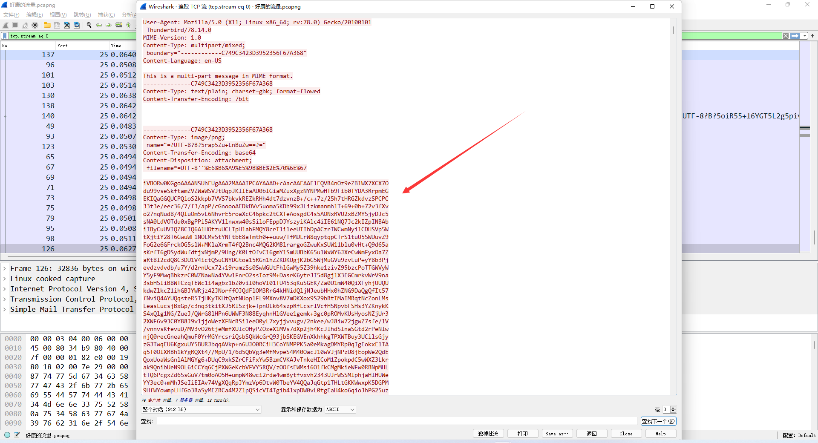Clear the display filter with X
Screen dimensions: 818x443
point(786,36)
